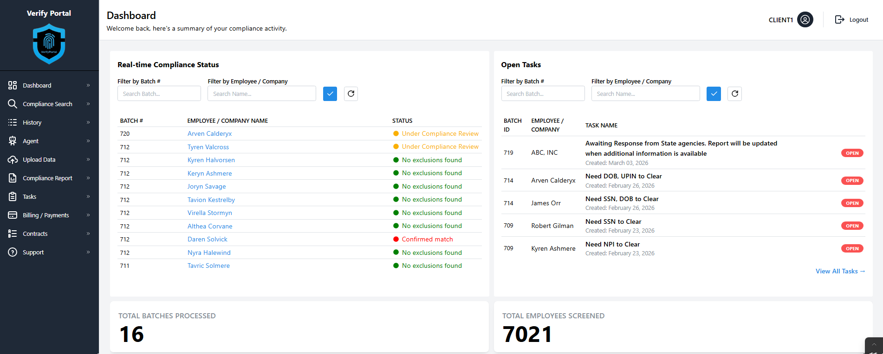Click OPEN badge for Robert Gilman task

tap(852, 226)
